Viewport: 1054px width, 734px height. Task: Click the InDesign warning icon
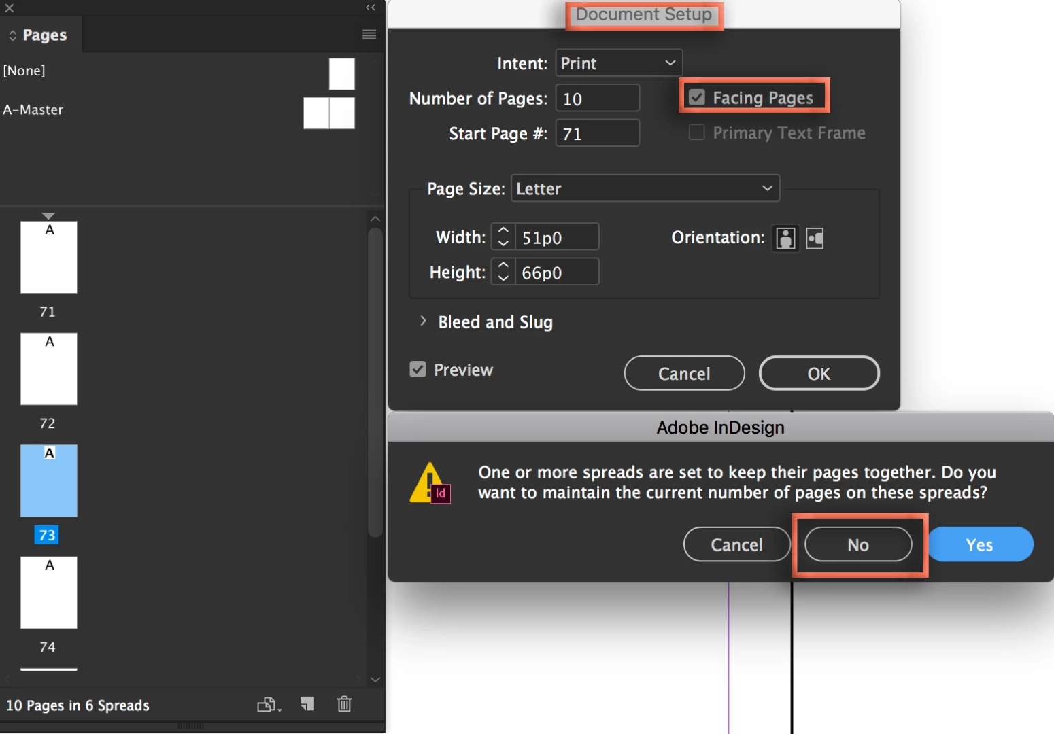[x=430, y=483]
